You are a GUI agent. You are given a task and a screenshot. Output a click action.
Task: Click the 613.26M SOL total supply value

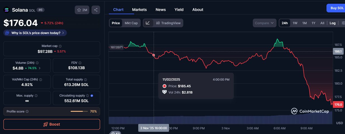pyautogui.click(x=76, y=85)
